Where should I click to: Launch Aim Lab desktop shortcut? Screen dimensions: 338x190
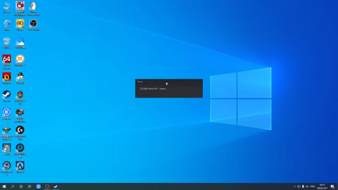click(20, 167)
